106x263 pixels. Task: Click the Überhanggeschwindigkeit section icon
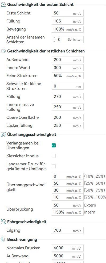(3, 135)
